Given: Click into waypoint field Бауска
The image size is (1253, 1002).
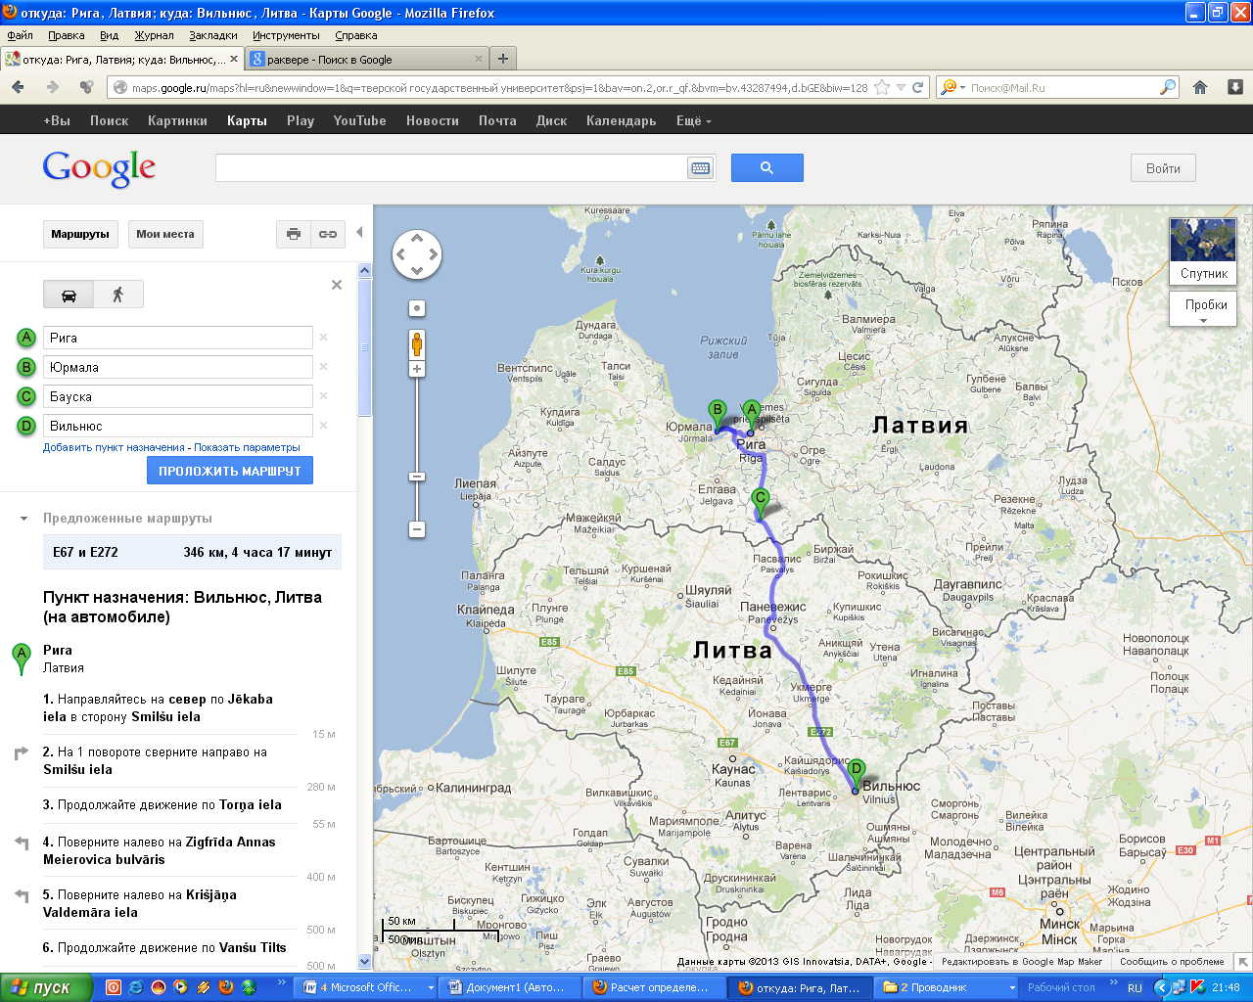Looking at the screenshot, I should pos(178,396).
